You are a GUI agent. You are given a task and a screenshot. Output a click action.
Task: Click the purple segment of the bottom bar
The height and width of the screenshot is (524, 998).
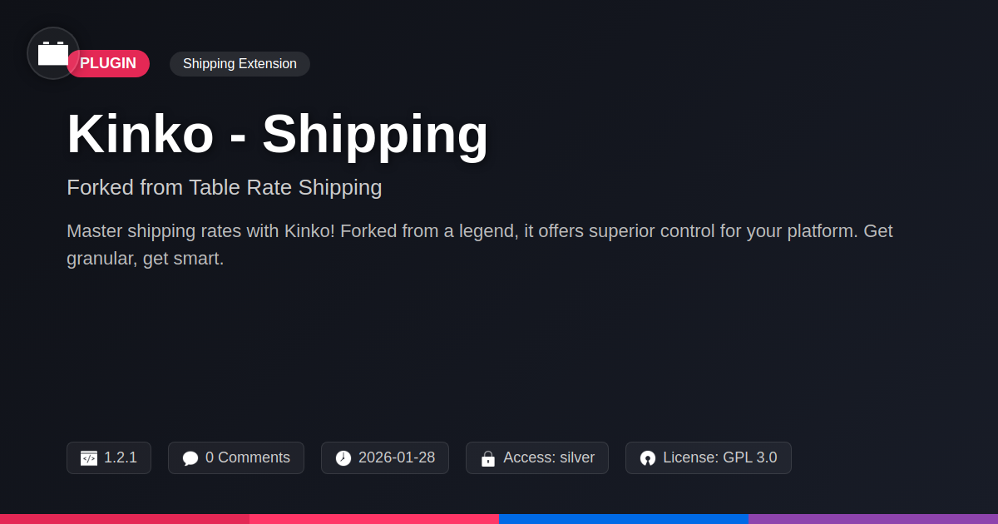(873, 518)
